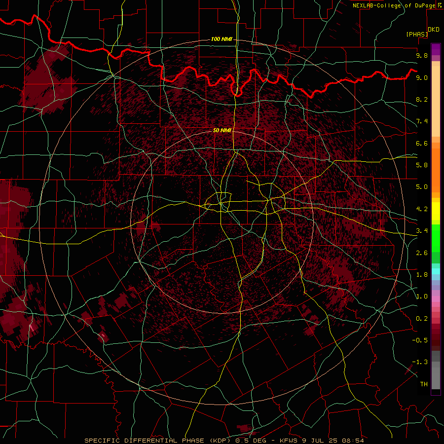
Task: Click the "KFWS" radar site identifier
Action: point(289,441)
